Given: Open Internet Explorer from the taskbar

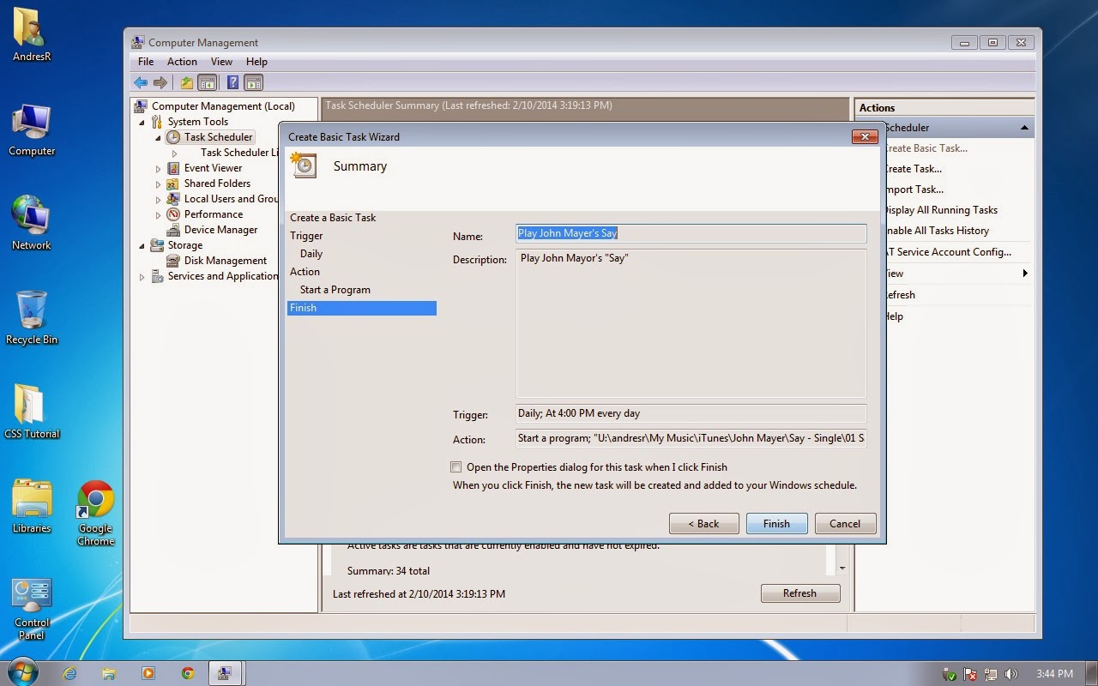Looking at the screenshot, I should 70,673.
